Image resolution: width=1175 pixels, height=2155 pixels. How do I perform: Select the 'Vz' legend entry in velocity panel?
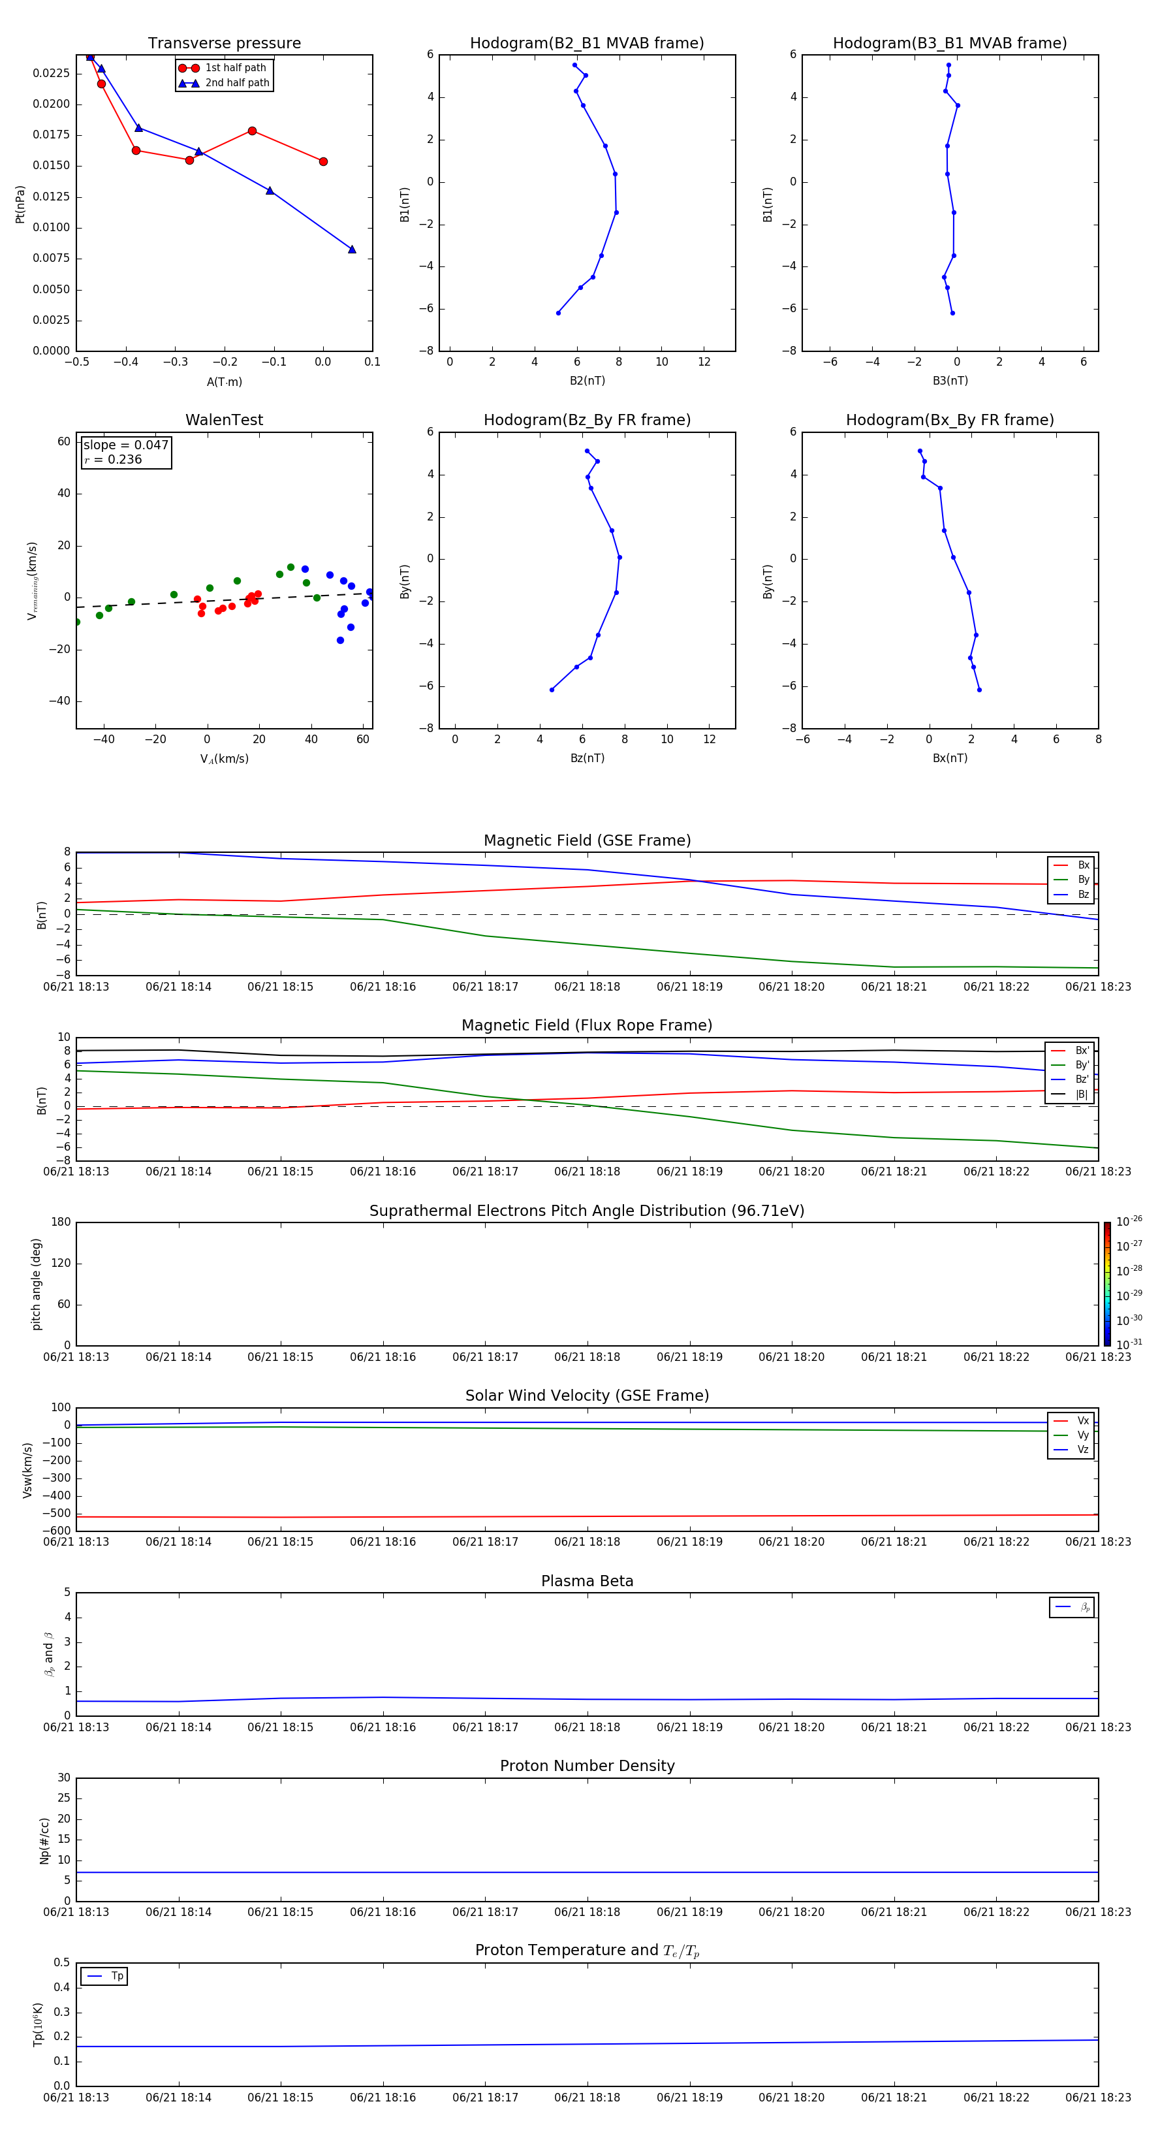tap(1071, 1450)
